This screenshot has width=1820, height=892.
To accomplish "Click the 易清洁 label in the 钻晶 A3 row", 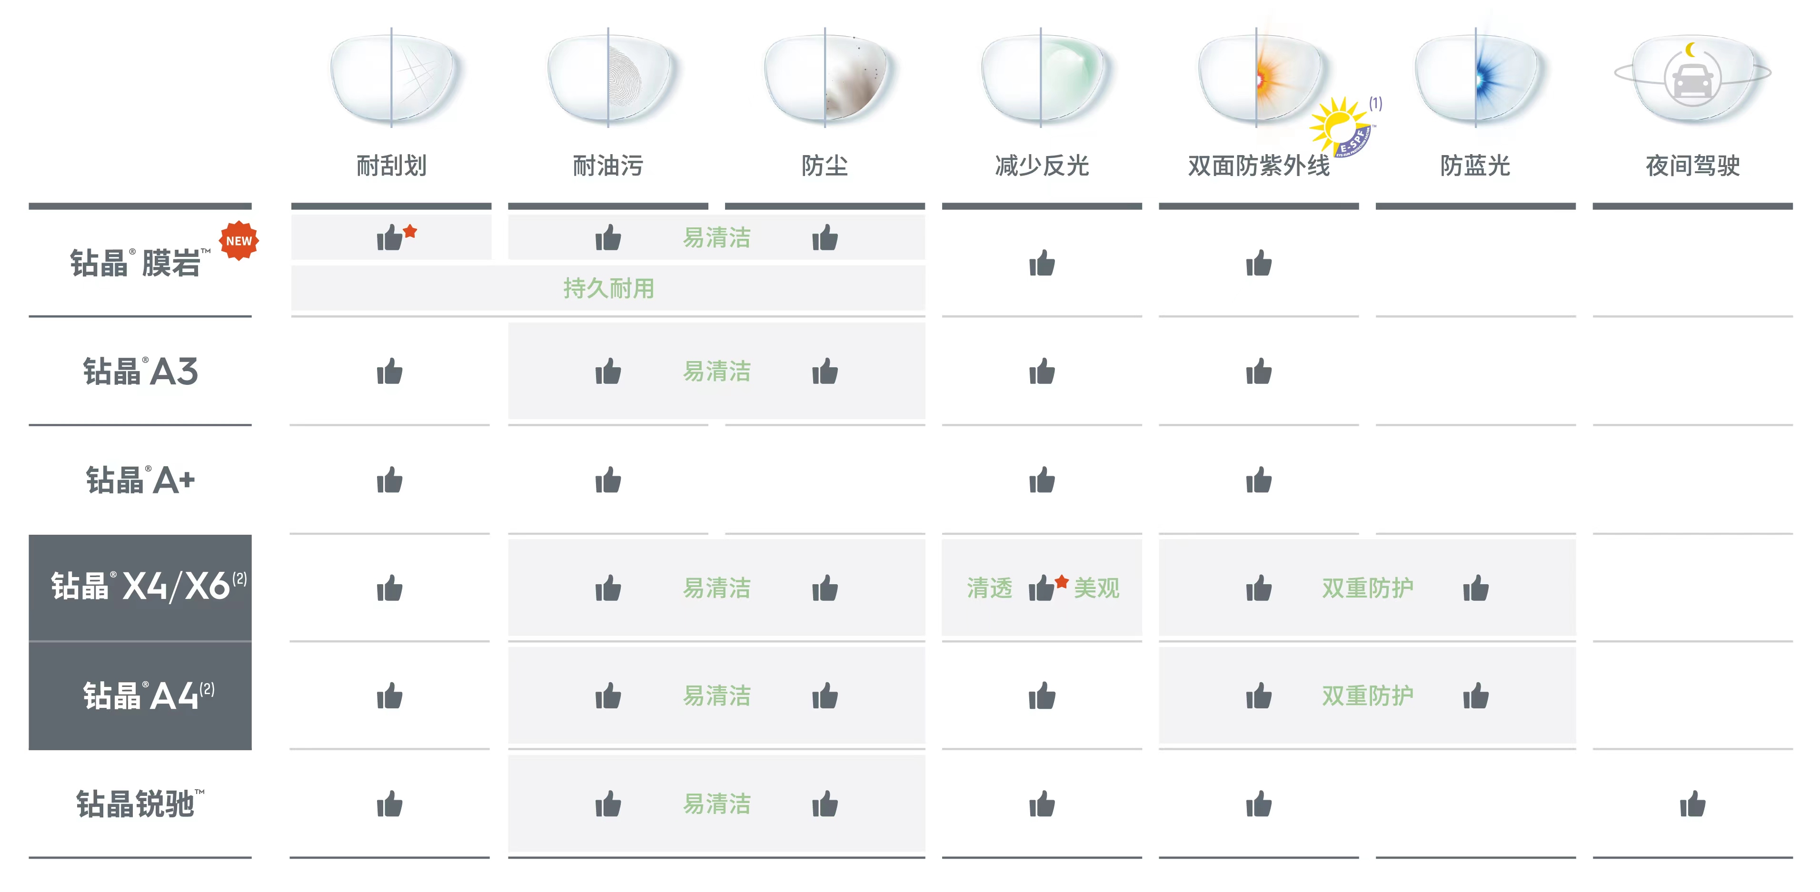I will (x=716, y=372).
